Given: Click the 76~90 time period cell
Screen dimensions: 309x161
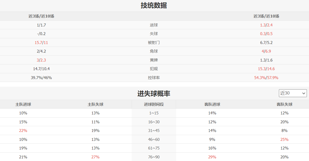Looking at the screenshot, I should [x=154, y=157].
